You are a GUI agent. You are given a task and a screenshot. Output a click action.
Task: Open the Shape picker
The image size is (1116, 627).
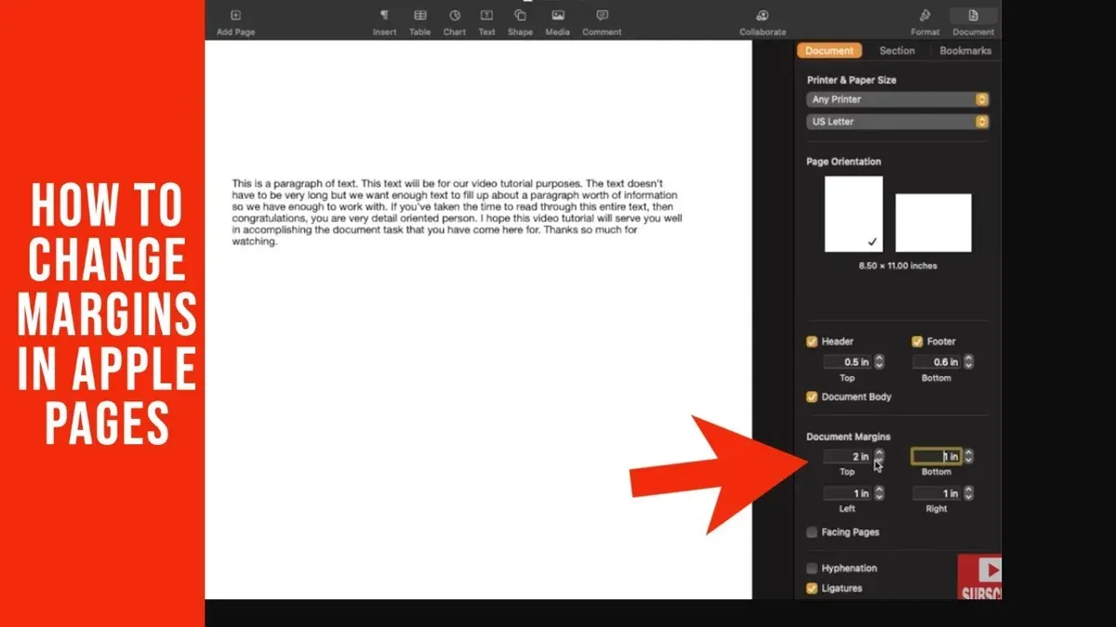click(x=520, y=16)
